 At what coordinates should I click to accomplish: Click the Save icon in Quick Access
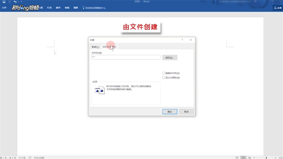click(x=4, y=2)
